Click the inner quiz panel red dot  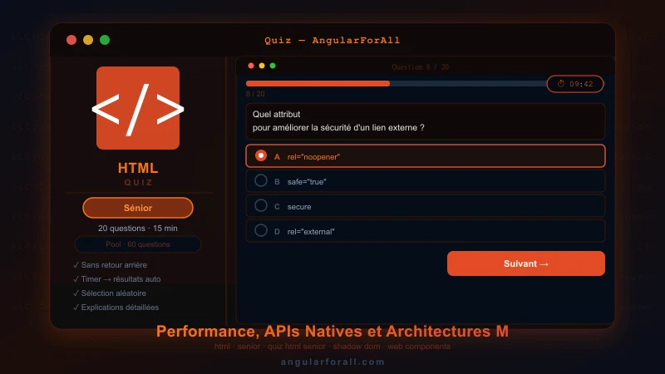[x=251, y=66]
